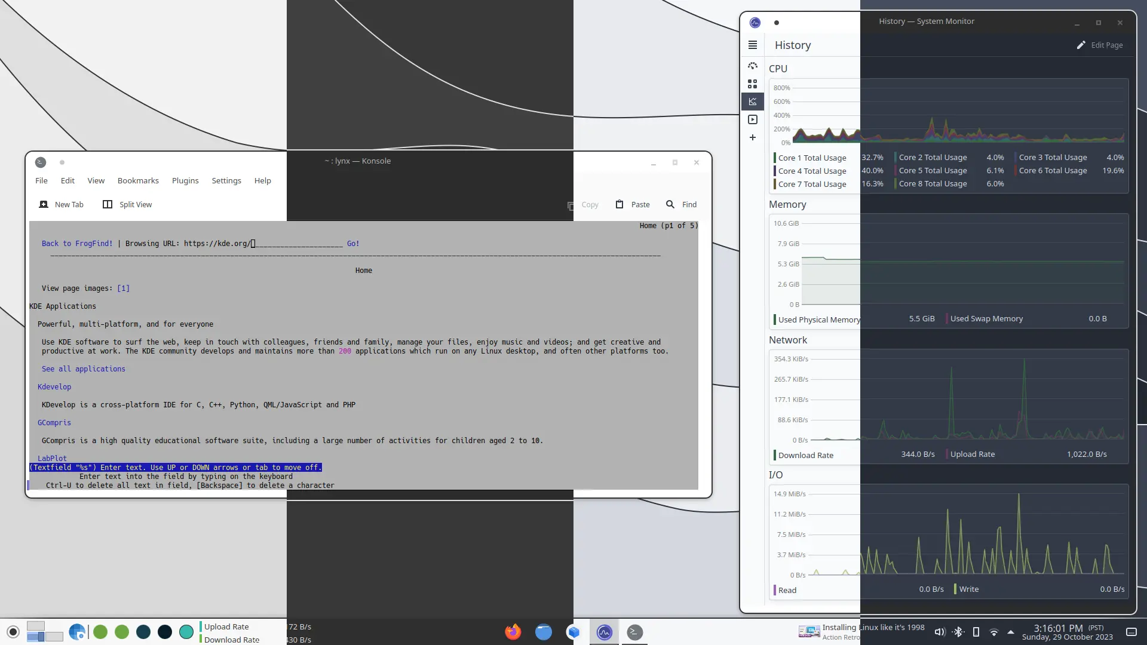Open the page images [1] link
This screenshot has width=1147, height=645.
[123, 288]
